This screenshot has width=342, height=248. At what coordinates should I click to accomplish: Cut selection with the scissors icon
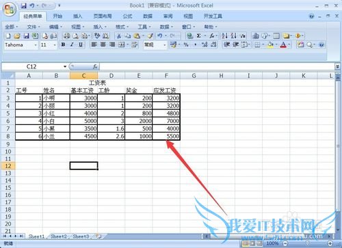pyautogui.click(x=119, y=36)
